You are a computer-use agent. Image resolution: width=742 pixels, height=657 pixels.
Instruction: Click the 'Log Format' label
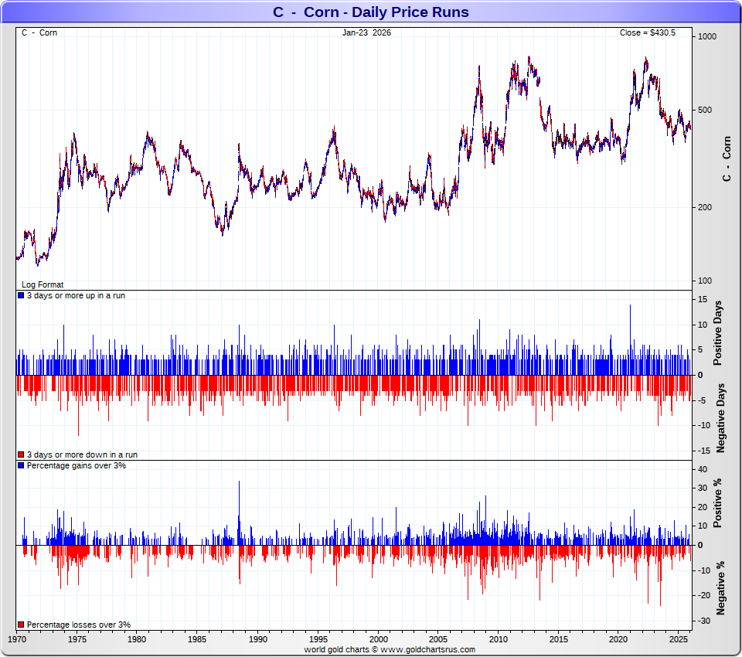[43, 284]
